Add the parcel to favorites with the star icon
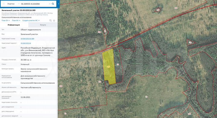Viewport: 217px width, 118px height. 54,21
